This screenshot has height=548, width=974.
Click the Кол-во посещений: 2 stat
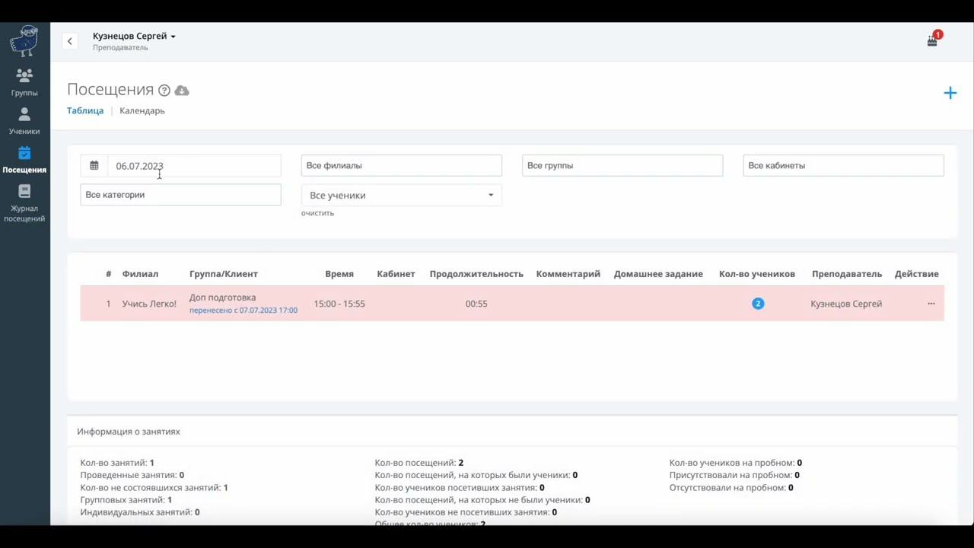[419, 463]
